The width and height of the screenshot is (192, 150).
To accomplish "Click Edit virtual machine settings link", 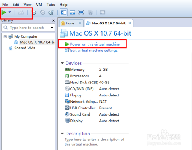I will pyautogui.click(x=94, y=51).
